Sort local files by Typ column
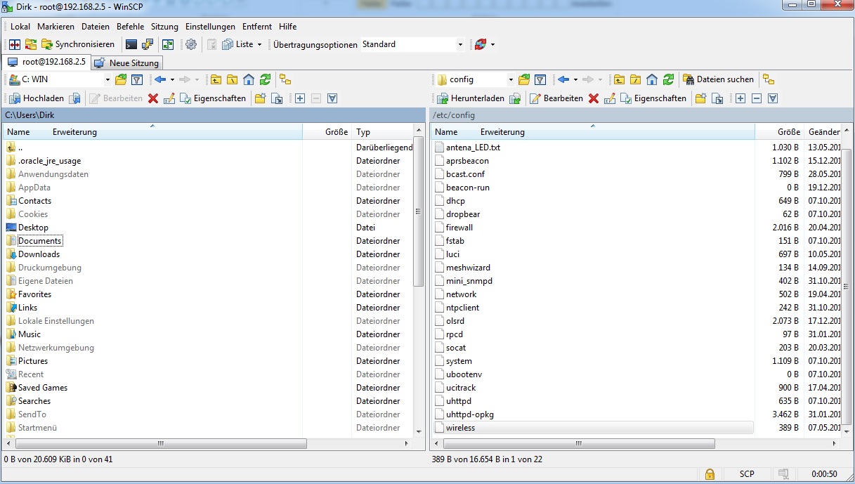This screenshot has width=855, height=484. [383, 132]
